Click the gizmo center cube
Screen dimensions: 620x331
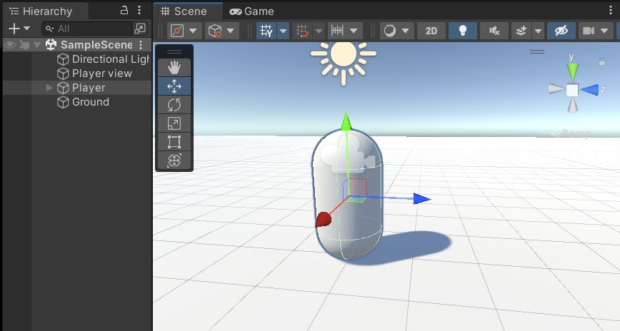(x=572, y=90)
